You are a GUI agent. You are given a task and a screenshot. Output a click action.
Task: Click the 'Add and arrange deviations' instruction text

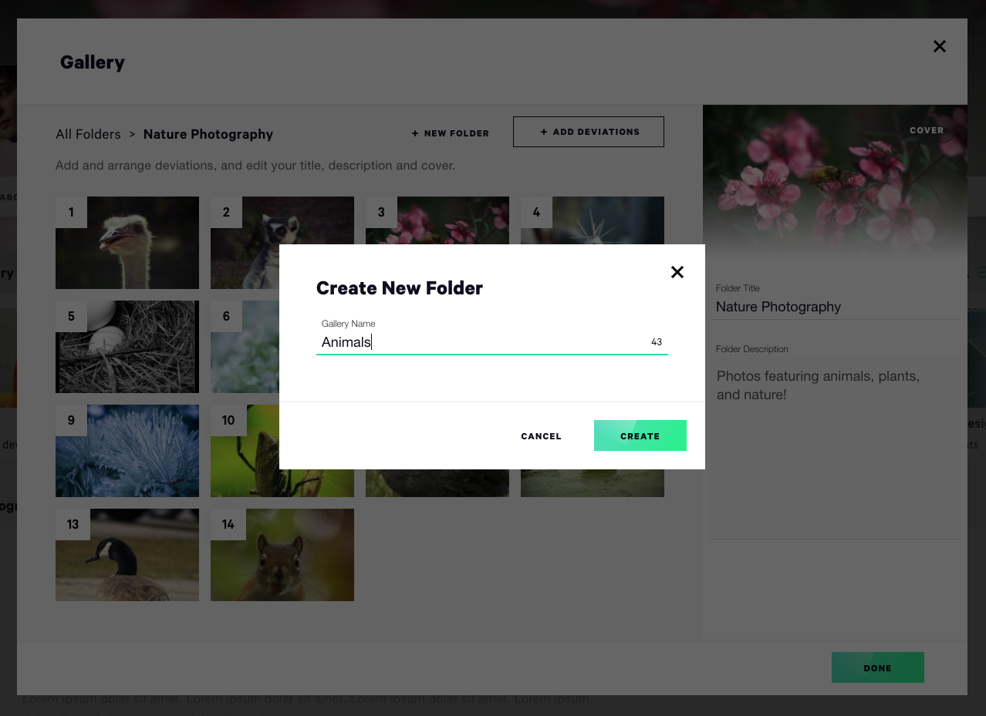(x=255, y=166)
